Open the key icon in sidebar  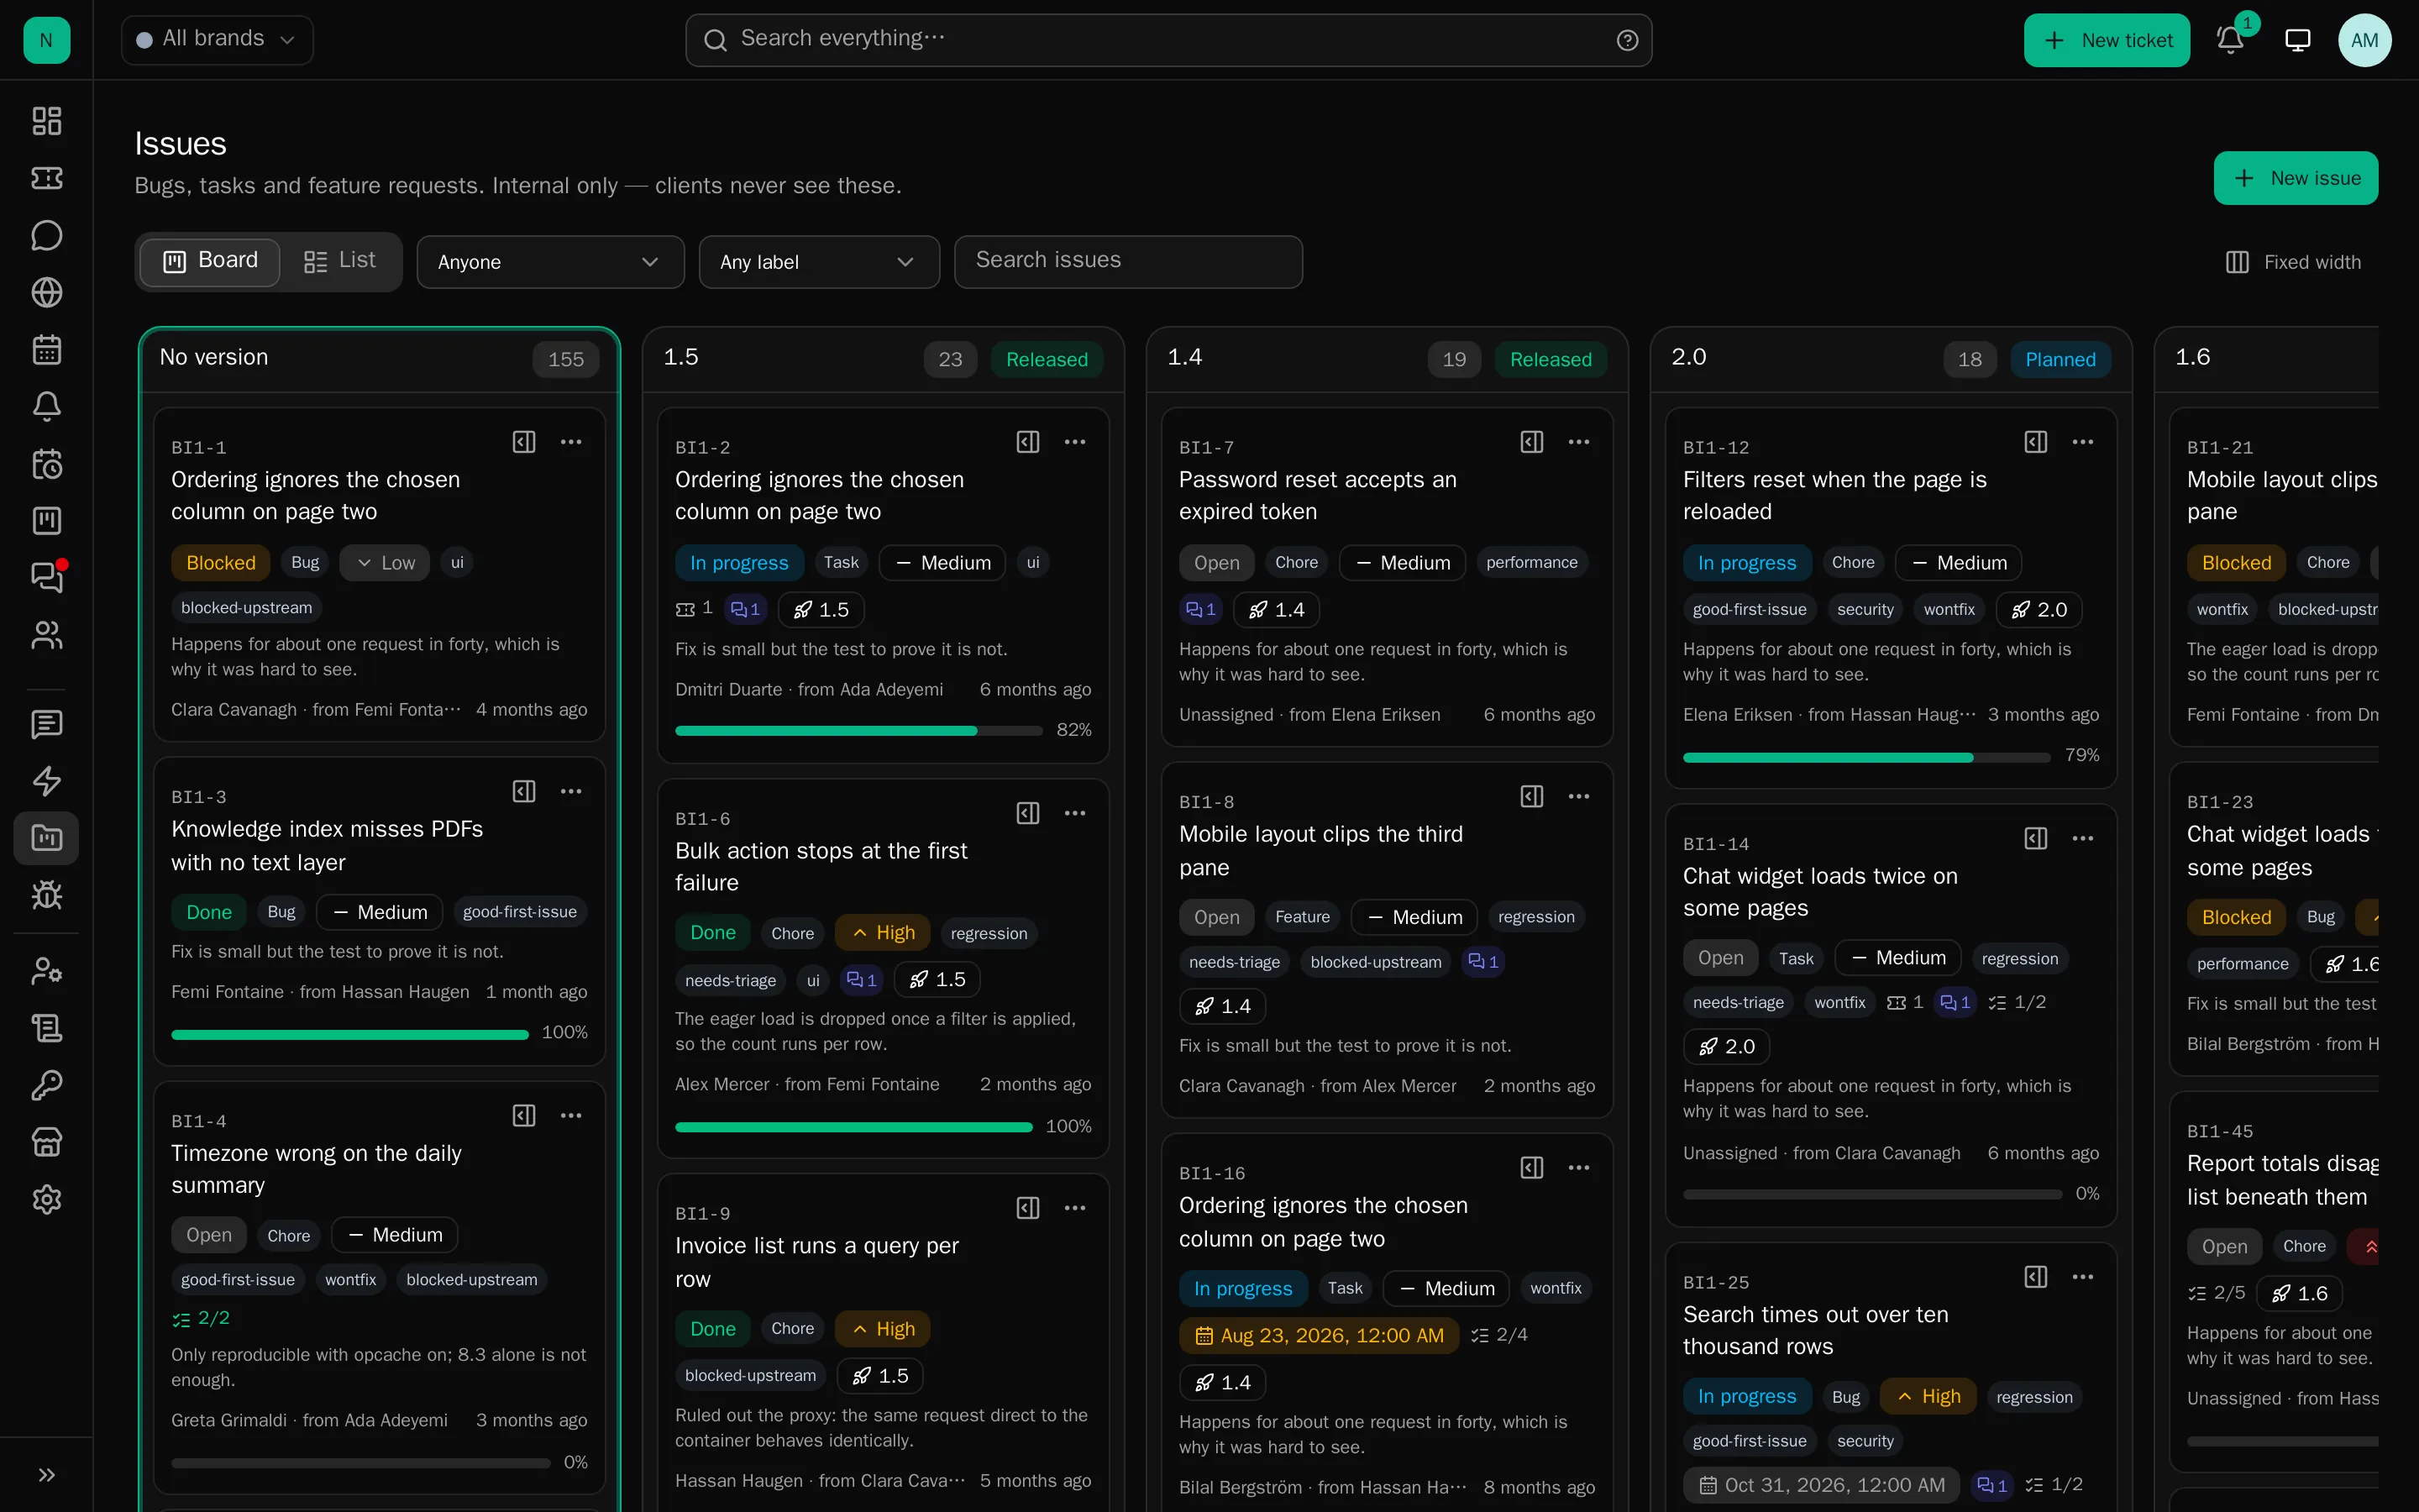(47, 1085)
